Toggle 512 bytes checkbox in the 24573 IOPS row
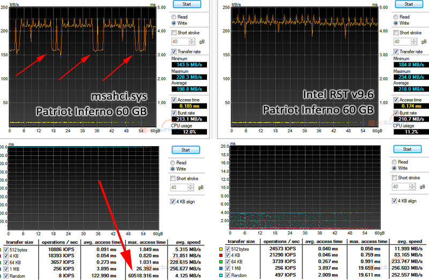Screen dimensions: 429x280 coord(227,249)
